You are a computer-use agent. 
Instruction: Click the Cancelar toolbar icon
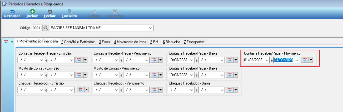[x=115, y=11]
